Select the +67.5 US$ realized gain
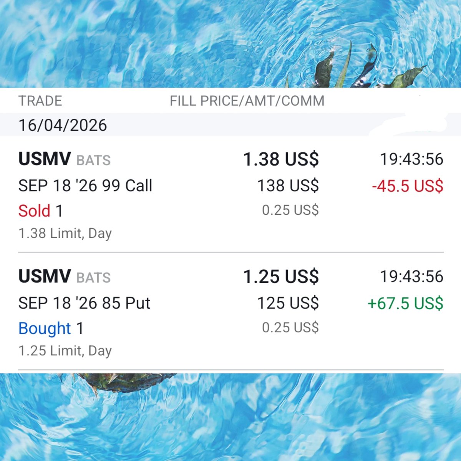This screenshot has width=461, height=461. (405, 303)
